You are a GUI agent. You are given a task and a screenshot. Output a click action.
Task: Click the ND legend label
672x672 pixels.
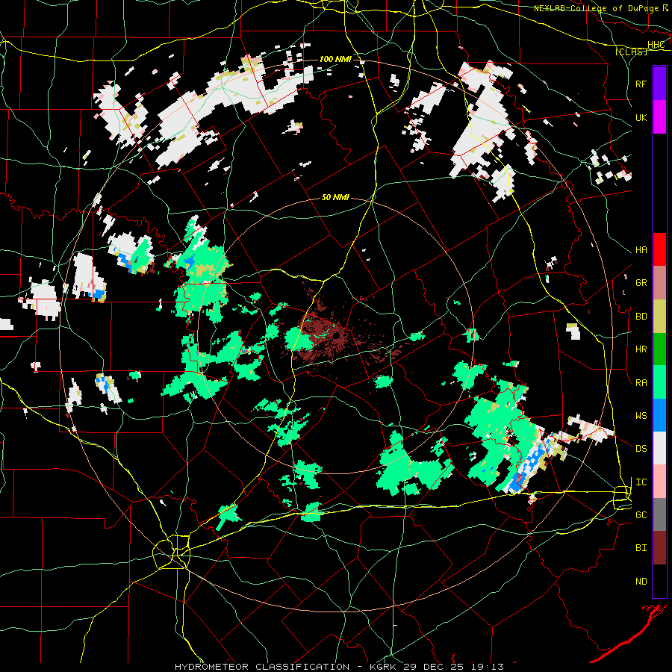point(641,582)
